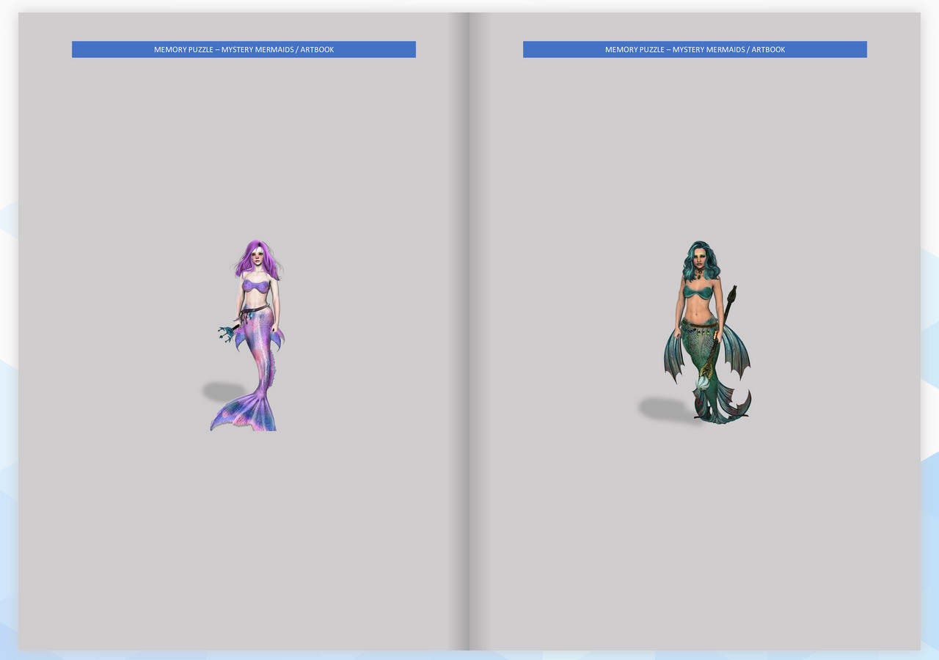Click the purple mermaid's shell top
939x660 pixels.
point(256,285)
